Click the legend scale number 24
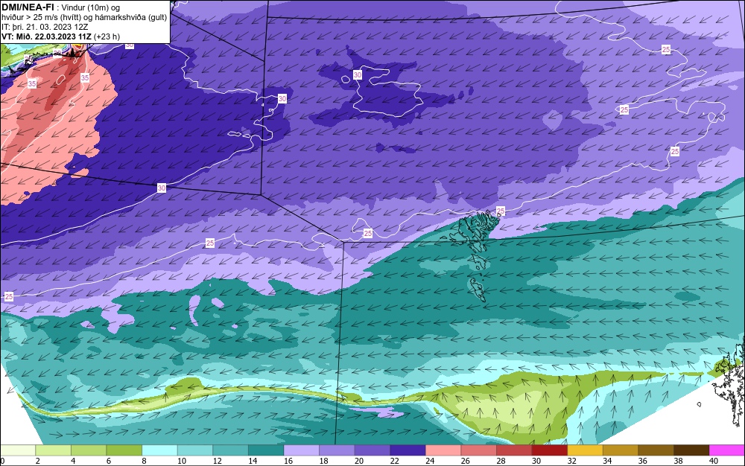 [x=430, y=461]
